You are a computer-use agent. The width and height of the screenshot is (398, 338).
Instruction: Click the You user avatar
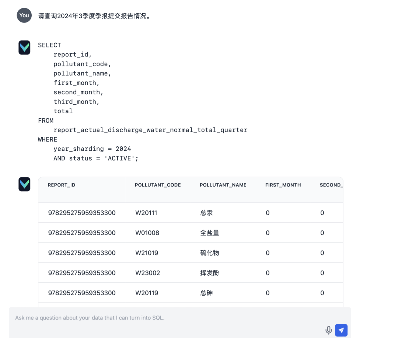click(x=24, y=15)
